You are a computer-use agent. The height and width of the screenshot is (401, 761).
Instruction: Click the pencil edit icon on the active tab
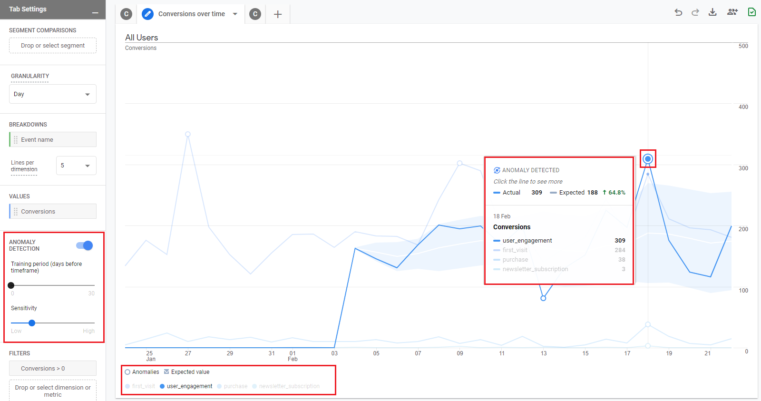point(148,14)
